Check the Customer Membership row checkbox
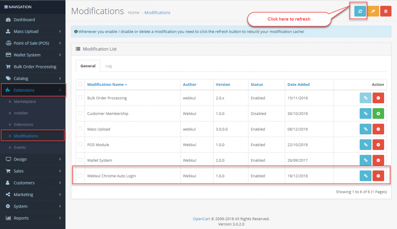The image size is (397, 229). 80,113
